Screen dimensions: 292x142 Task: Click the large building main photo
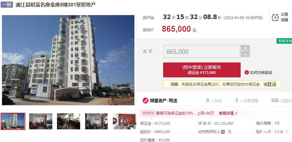(x=68, y=60)
